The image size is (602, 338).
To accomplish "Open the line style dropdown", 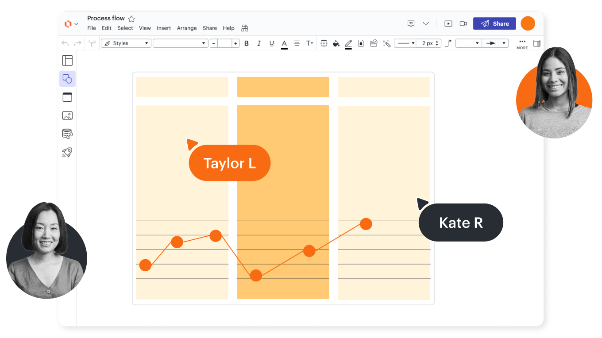I will 405,43.
